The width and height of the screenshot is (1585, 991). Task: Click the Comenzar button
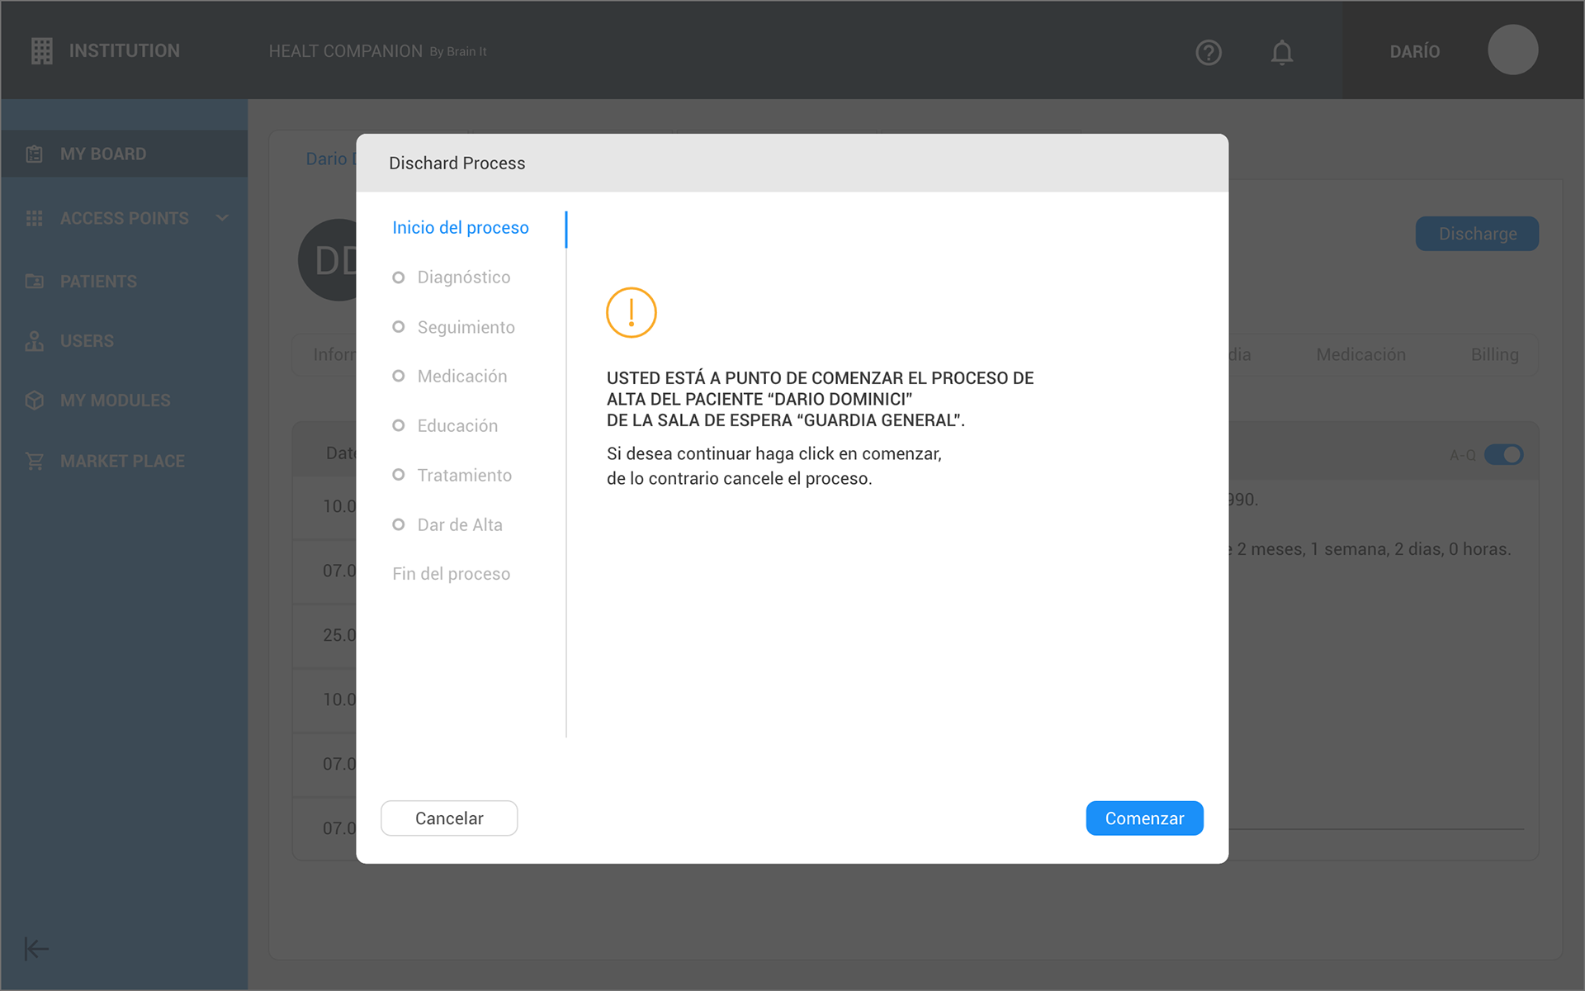click(1144, 818)
